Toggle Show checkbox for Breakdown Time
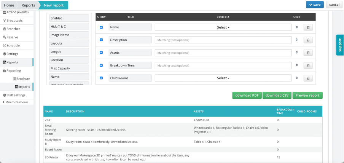The width and height of the screenshot is (344, 163). click(101, 66)
